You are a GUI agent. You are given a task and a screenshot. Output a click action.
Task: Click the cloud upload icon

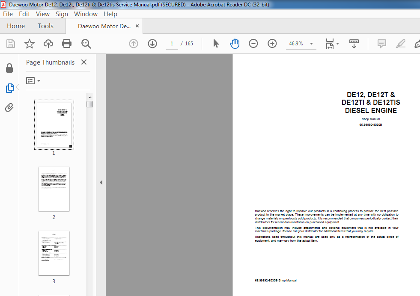click(48, 44)
